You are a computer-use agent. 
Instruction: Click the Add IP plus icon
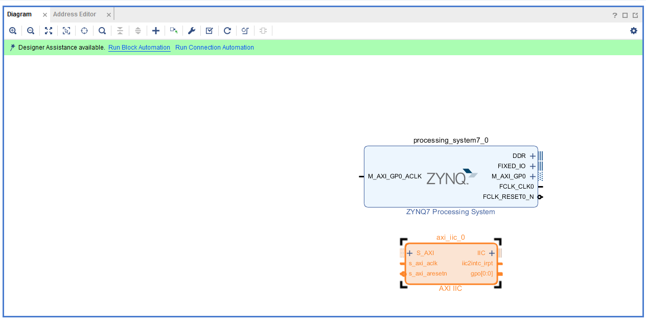(156, 31)
